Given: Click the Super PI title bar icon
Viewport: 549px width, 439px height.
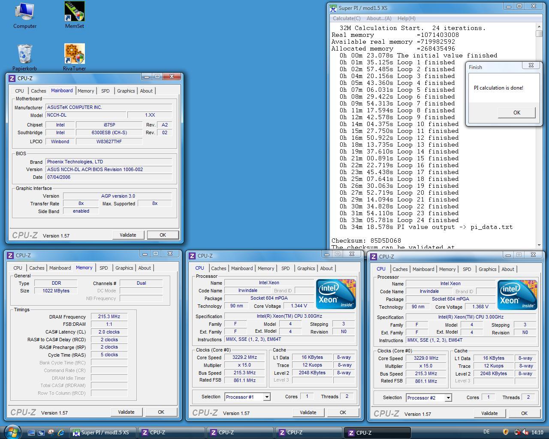Looking at the screenshot, I should pyautogui.click(x=333, y=8).
